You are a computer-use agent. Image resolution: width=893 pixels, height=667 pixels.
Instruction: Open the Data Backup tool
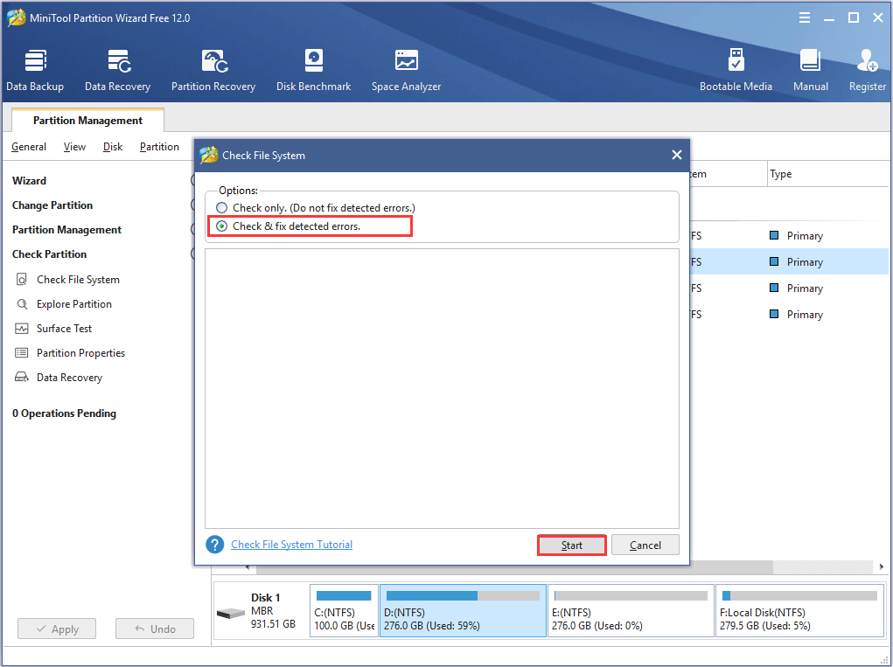tap(35, 71)
